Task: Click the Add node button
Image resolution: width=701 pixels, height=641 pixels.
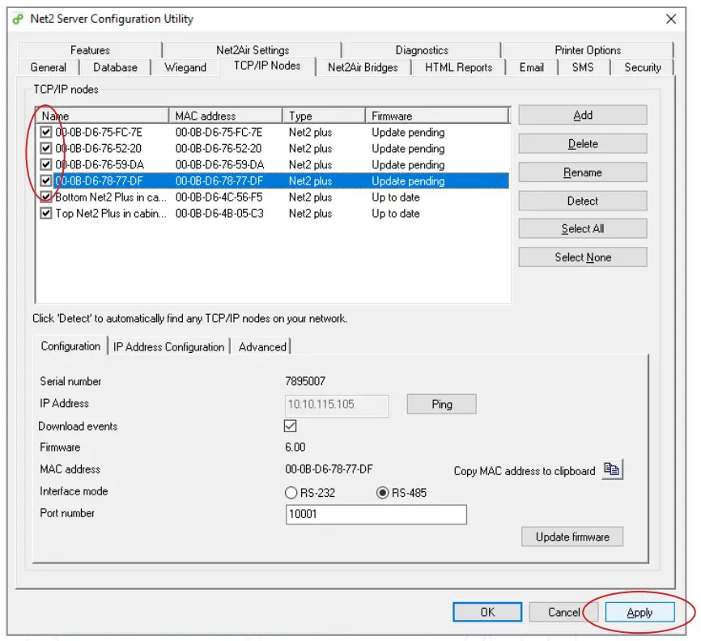Action: (x=583, y=115)
